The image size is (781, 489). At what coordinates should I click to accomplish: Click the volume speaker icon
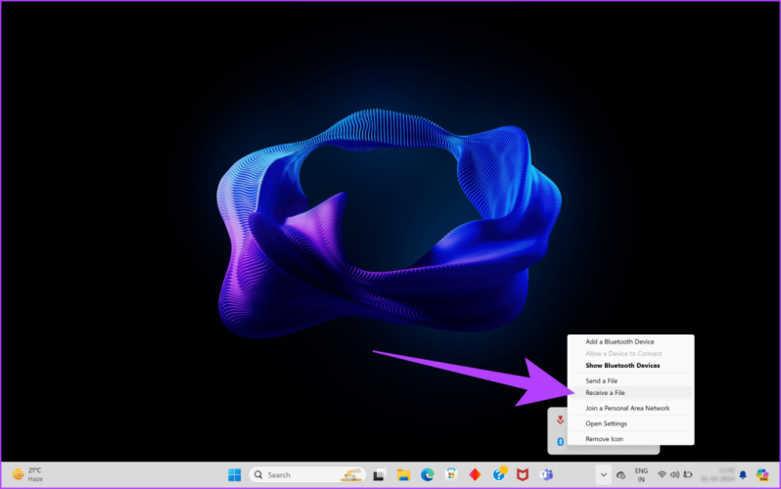coord(674,475)
